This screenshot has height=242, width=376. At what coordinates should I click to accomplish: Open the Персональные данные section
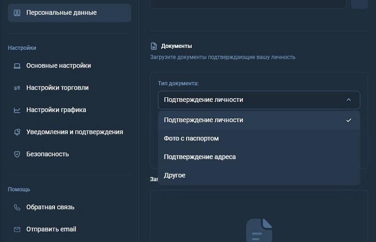69,13
